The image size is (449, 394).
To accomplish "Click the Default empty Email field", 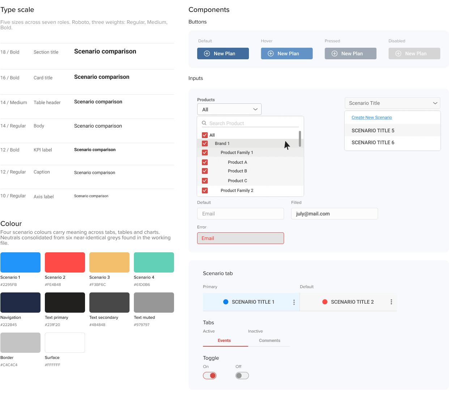I will (x=241, y=214).
